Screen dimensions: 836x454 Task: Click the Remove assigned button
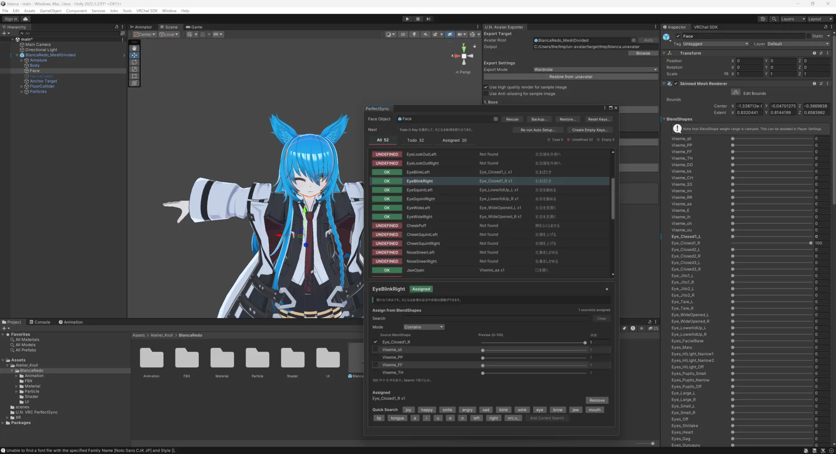tap(597, 401)
